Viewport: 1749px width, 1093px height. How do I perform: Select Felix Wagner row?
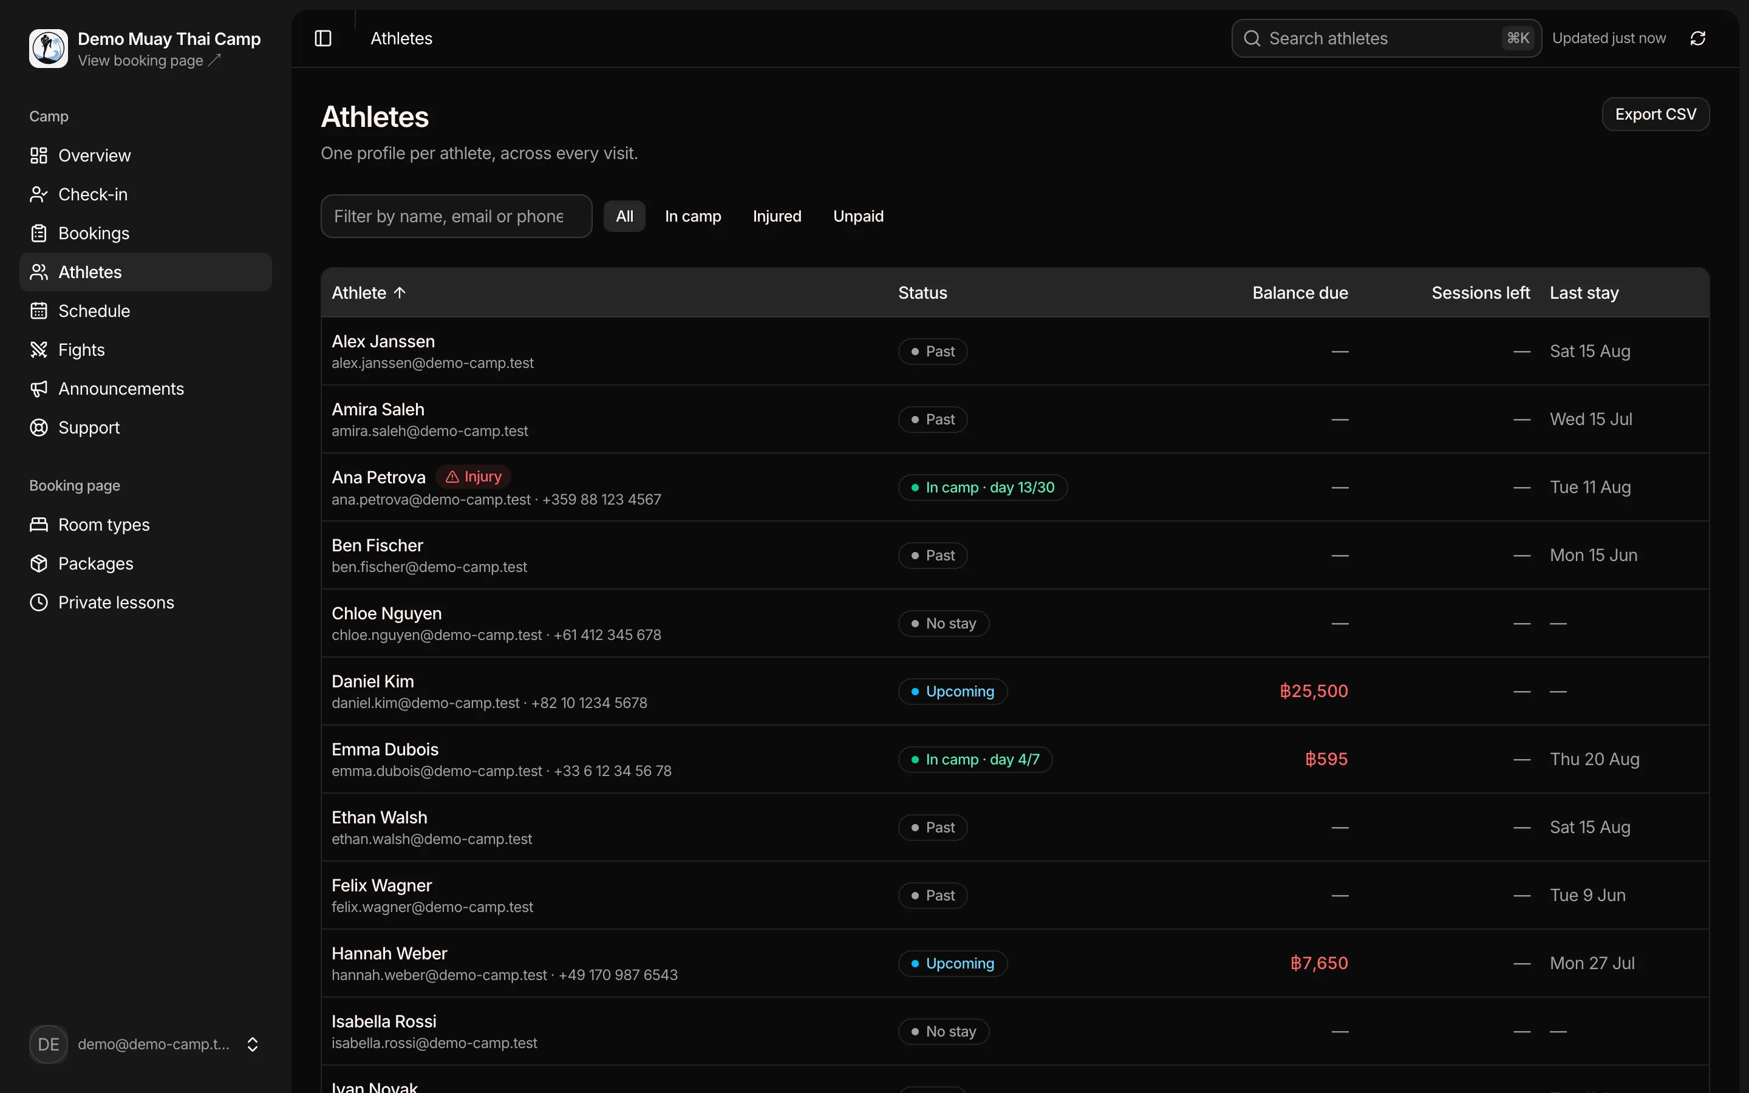coord(1015,895)
